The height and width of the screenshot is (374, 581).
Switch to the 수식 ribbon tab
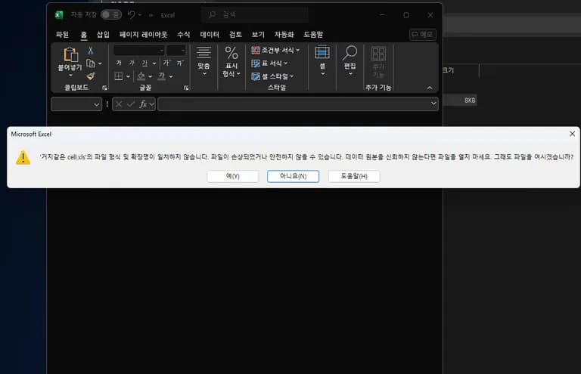tap(183, 35)
